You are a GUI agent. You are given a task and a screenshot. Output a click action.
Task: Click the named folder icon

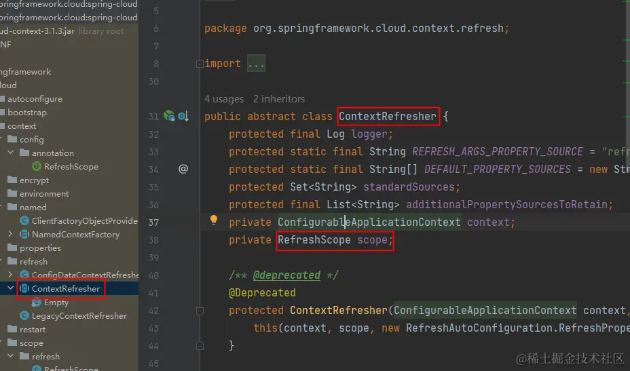point(12,207)
